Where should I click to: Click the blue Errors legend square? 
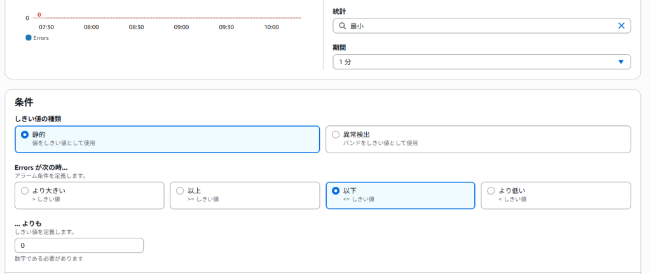coord(29,38)
